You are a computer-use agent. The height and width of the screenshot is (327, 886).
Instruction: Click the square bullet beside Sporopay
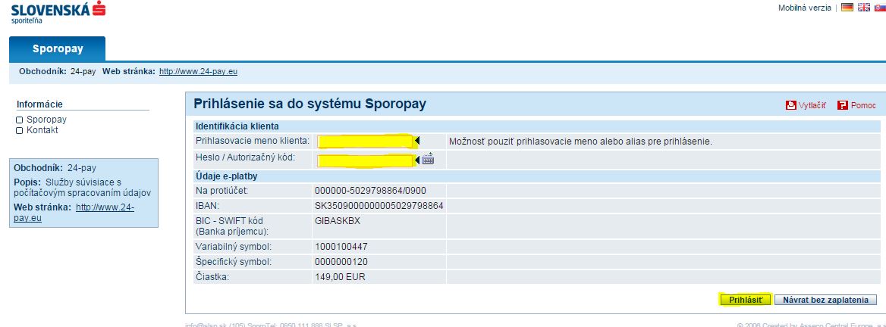point(20,120)
